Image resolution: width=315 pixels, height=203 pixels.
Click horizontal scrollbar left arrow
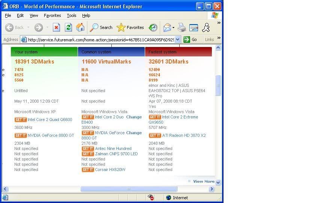pyautogui.click(x=5, y=189)
